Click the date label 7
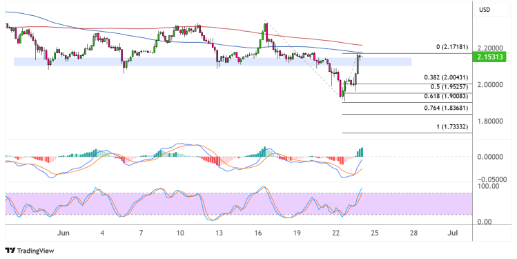Image resolution: width=517 pixels, height=259 pixels. click(141, 233)
